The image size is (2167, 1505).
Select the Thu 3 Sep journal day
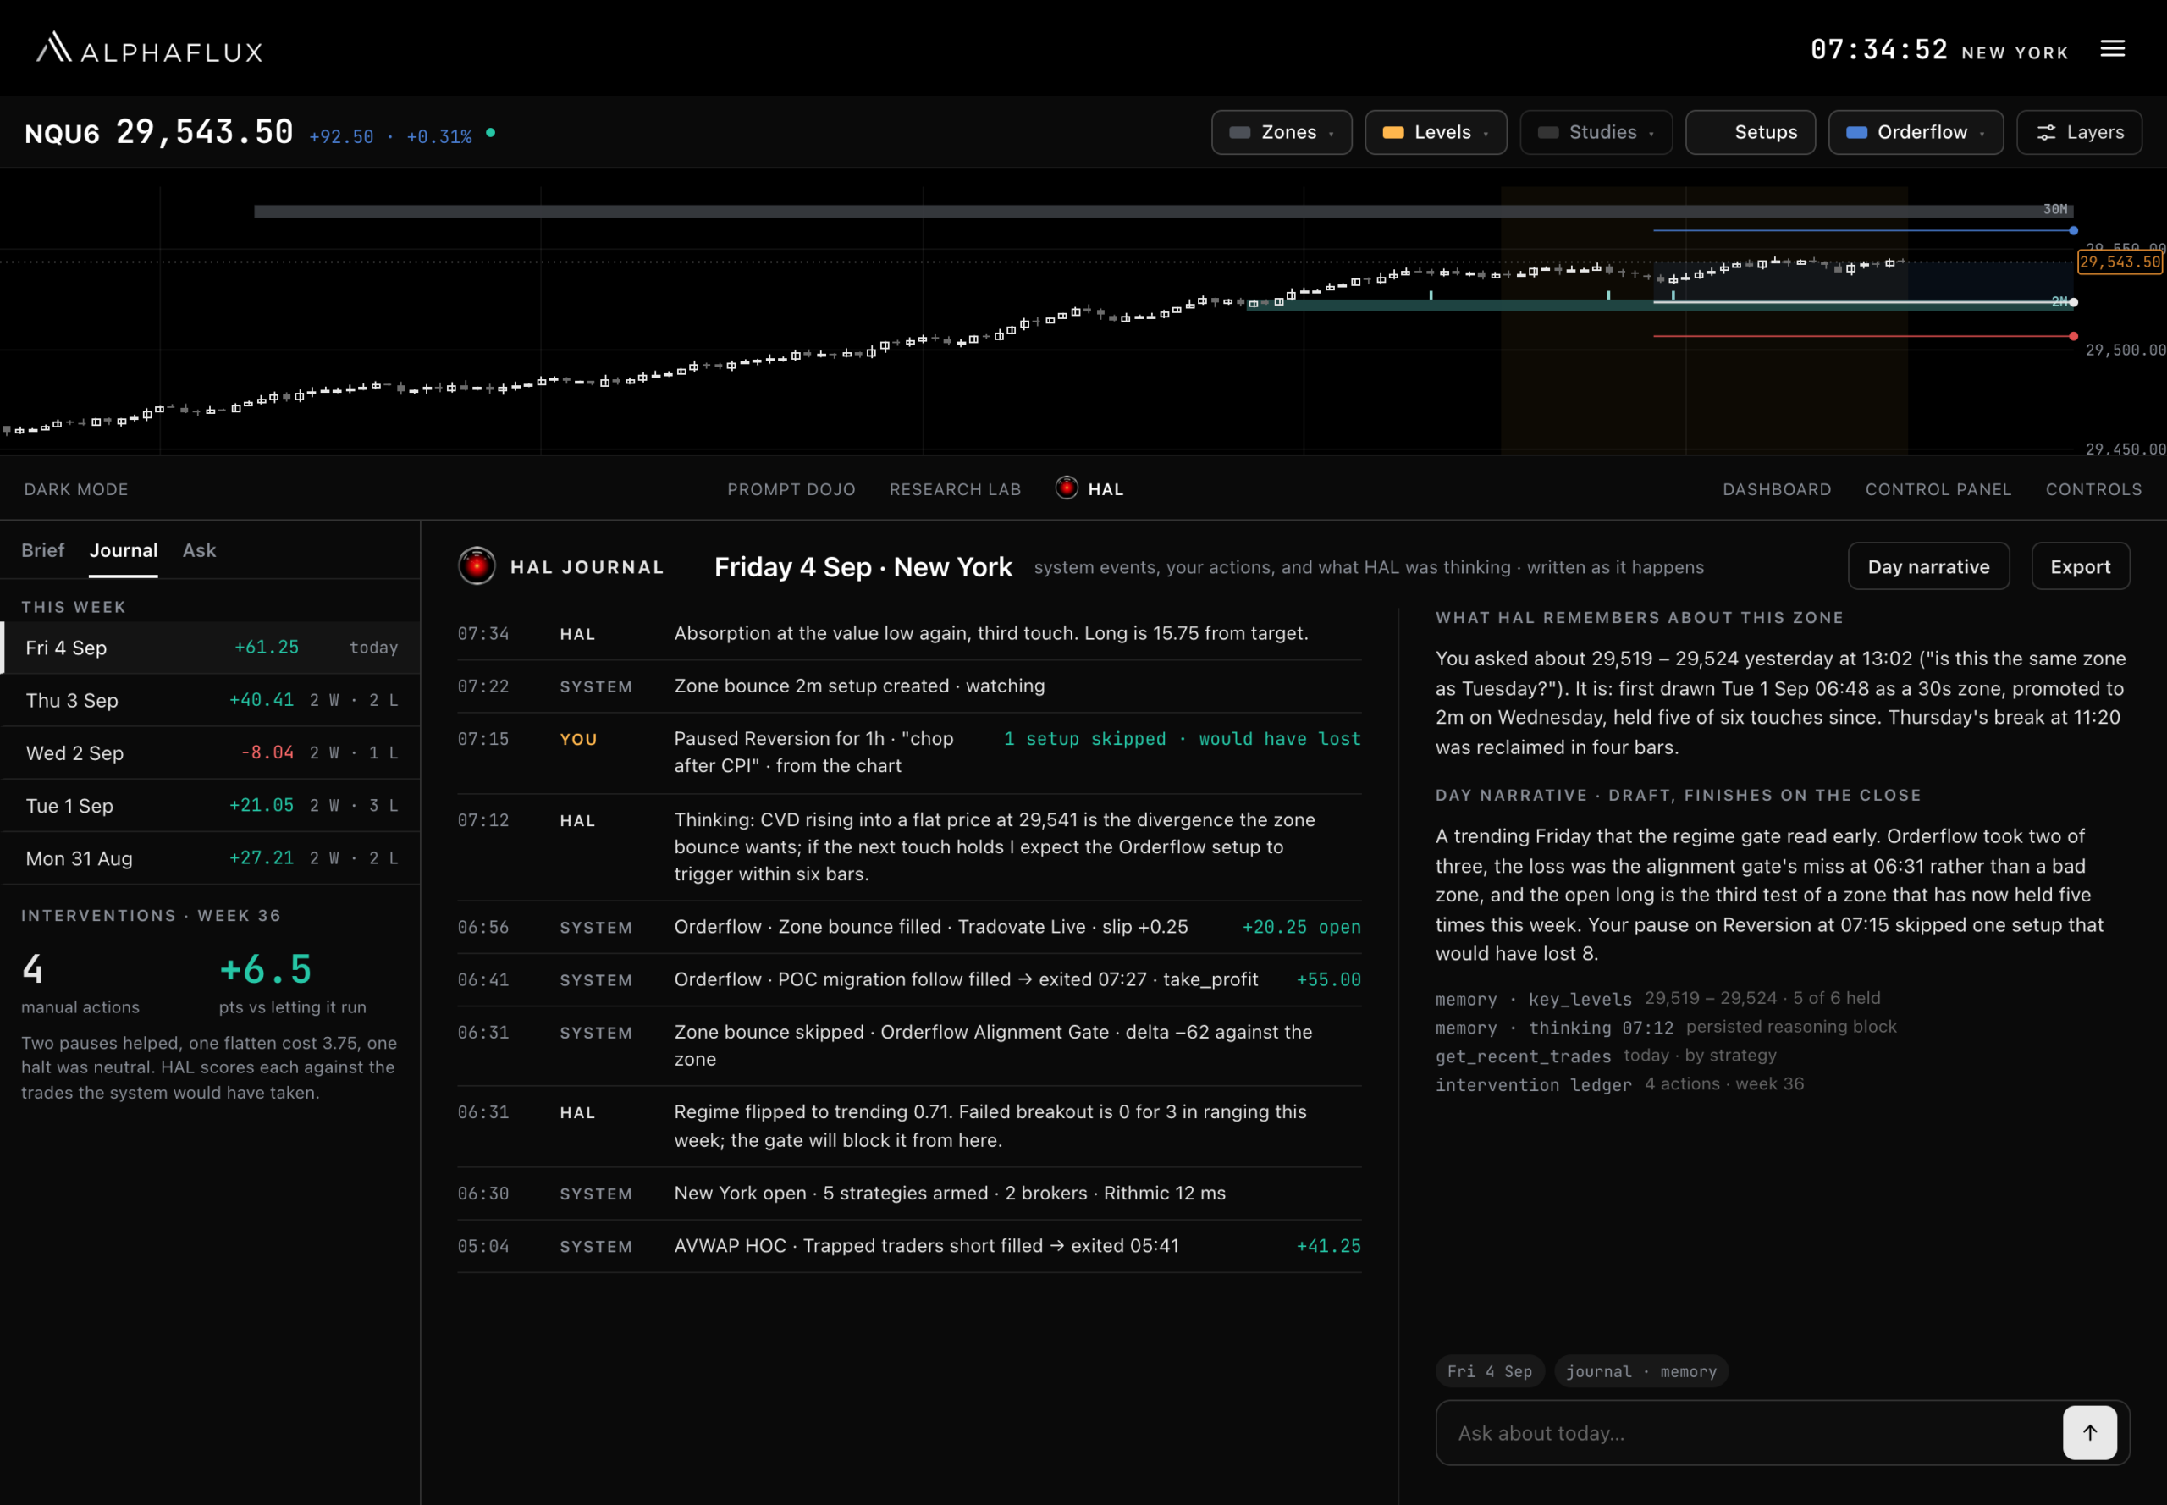(210, 700)
